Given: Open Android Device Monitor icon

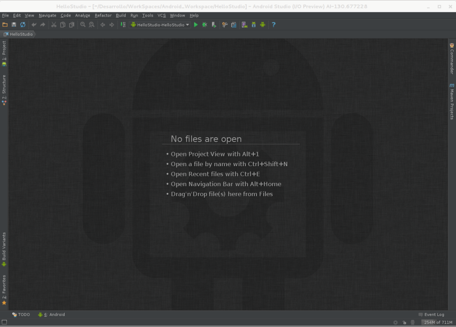Looking at the screenshot, I should (x=263, y=25).
